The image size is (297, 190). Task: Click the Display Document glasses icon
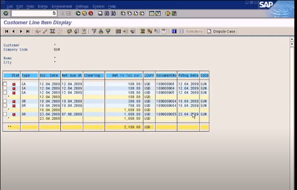click(38, 31)
